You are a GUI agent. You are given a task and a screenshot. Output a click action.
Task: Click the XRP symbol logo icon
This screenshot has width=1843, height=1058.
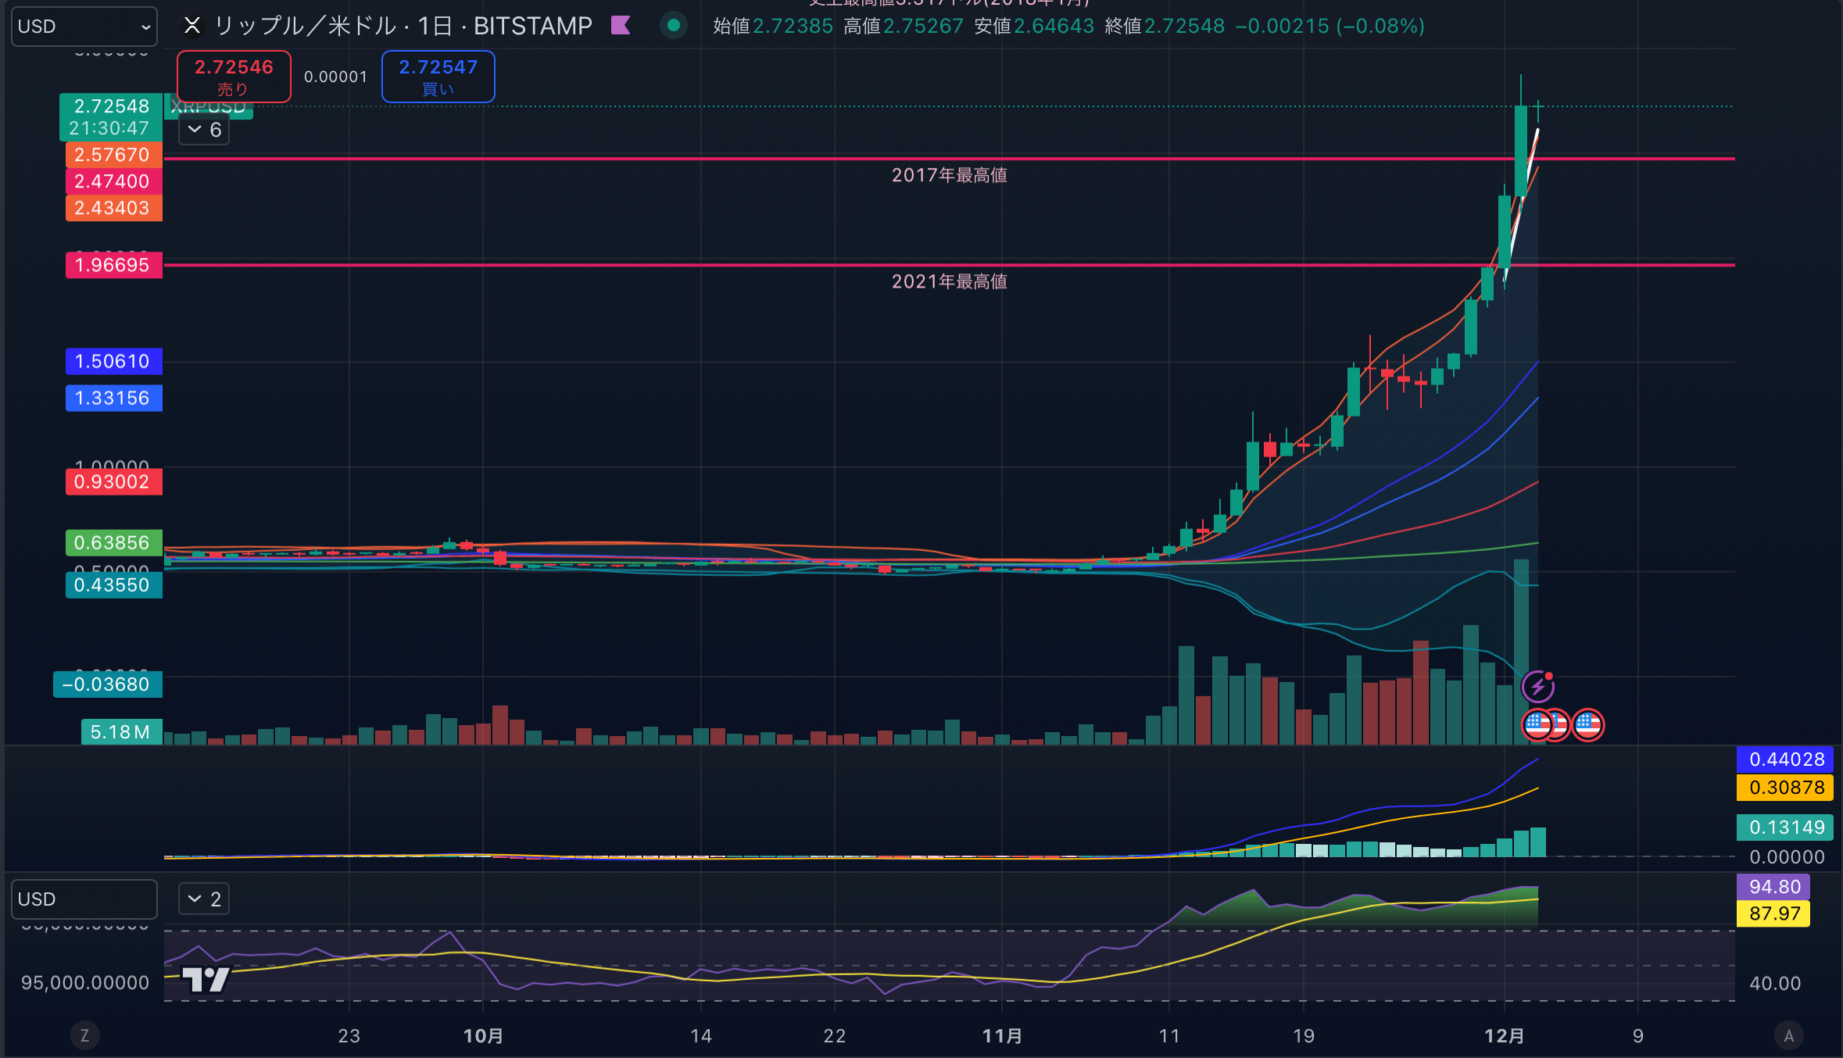pos(191,26)
